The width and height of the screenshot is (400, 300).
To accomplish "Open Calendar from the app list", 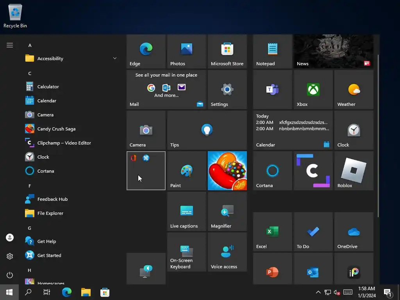I will (71, 101).
